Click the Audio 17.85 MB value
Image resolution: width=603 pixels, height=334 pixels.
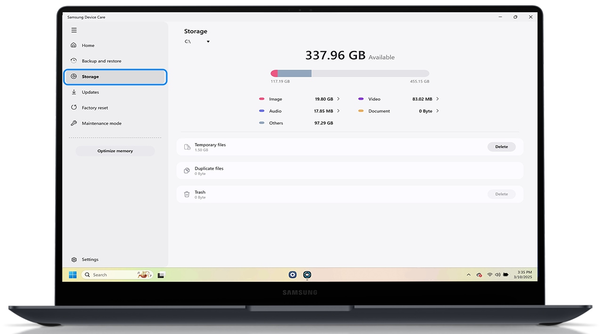click(324, 111)
